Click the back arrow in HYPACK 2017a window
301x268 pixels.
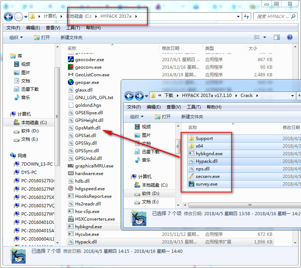[x=8, y=17]
